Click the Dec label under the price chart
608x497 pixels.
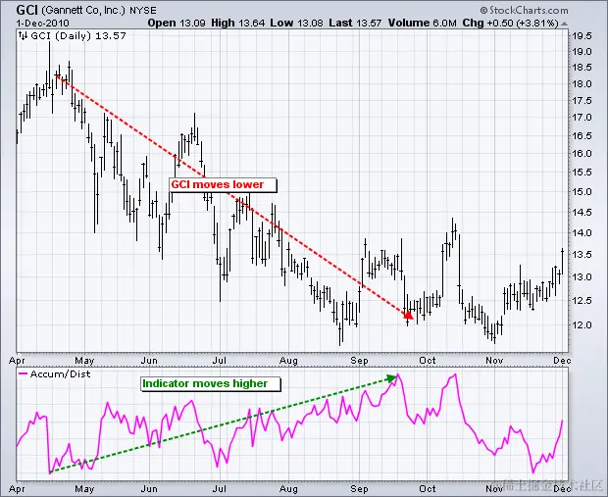[x=562, y=361]
